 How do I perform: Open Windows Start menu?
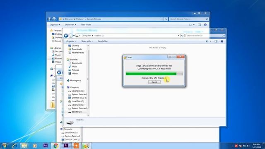click(x=4, y=146)
